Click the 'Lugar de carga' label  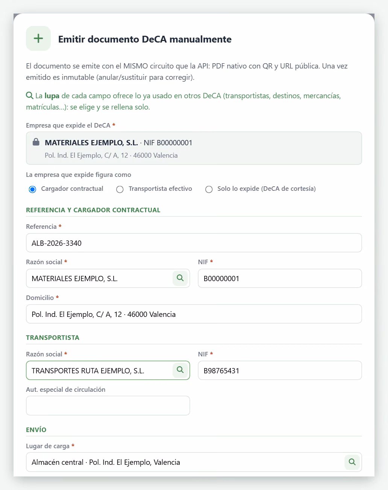[48, 446]
